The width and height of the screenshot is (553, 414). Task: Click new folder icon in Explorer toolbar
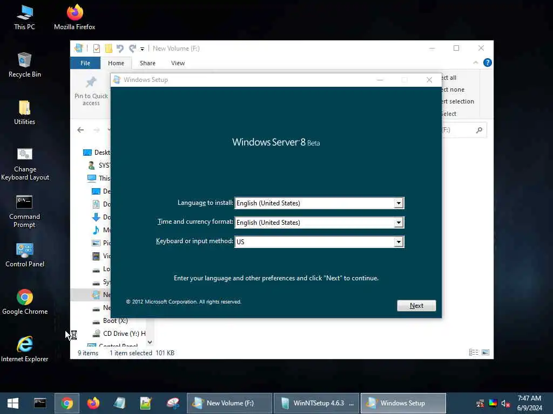(109, 48)
